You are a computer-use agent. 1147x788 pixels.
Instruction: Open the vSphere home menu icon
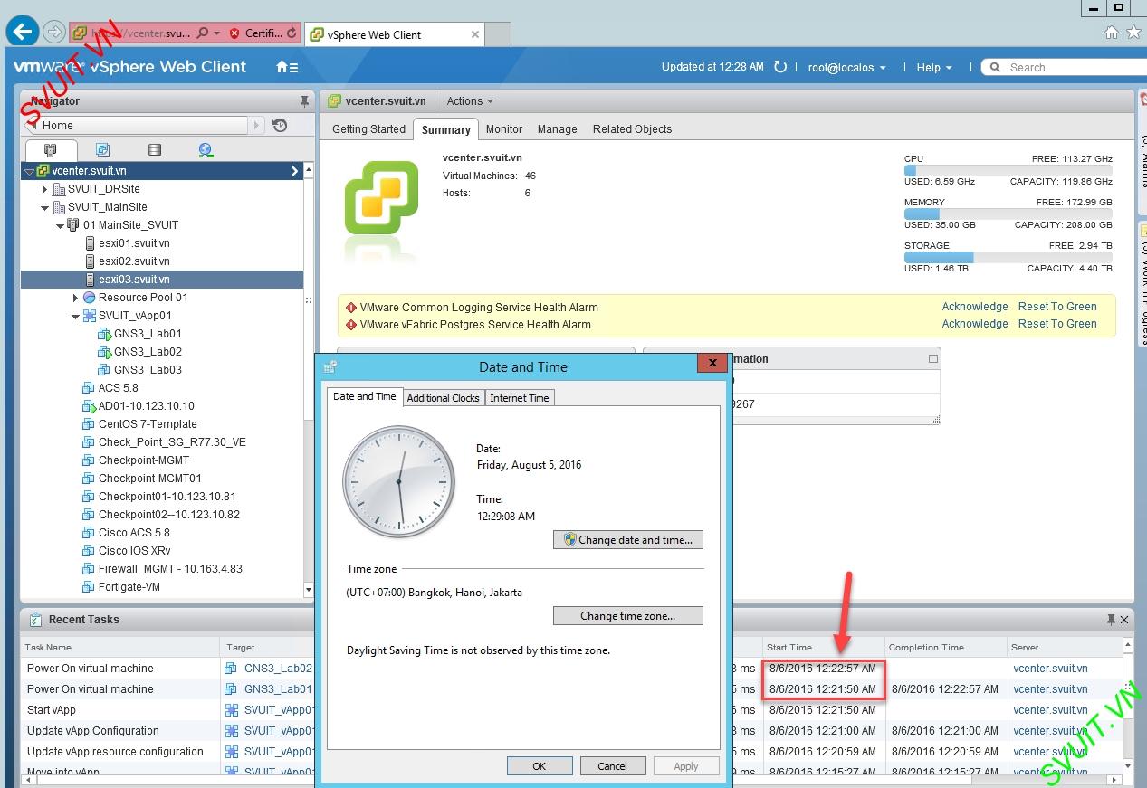click(287, 67)
